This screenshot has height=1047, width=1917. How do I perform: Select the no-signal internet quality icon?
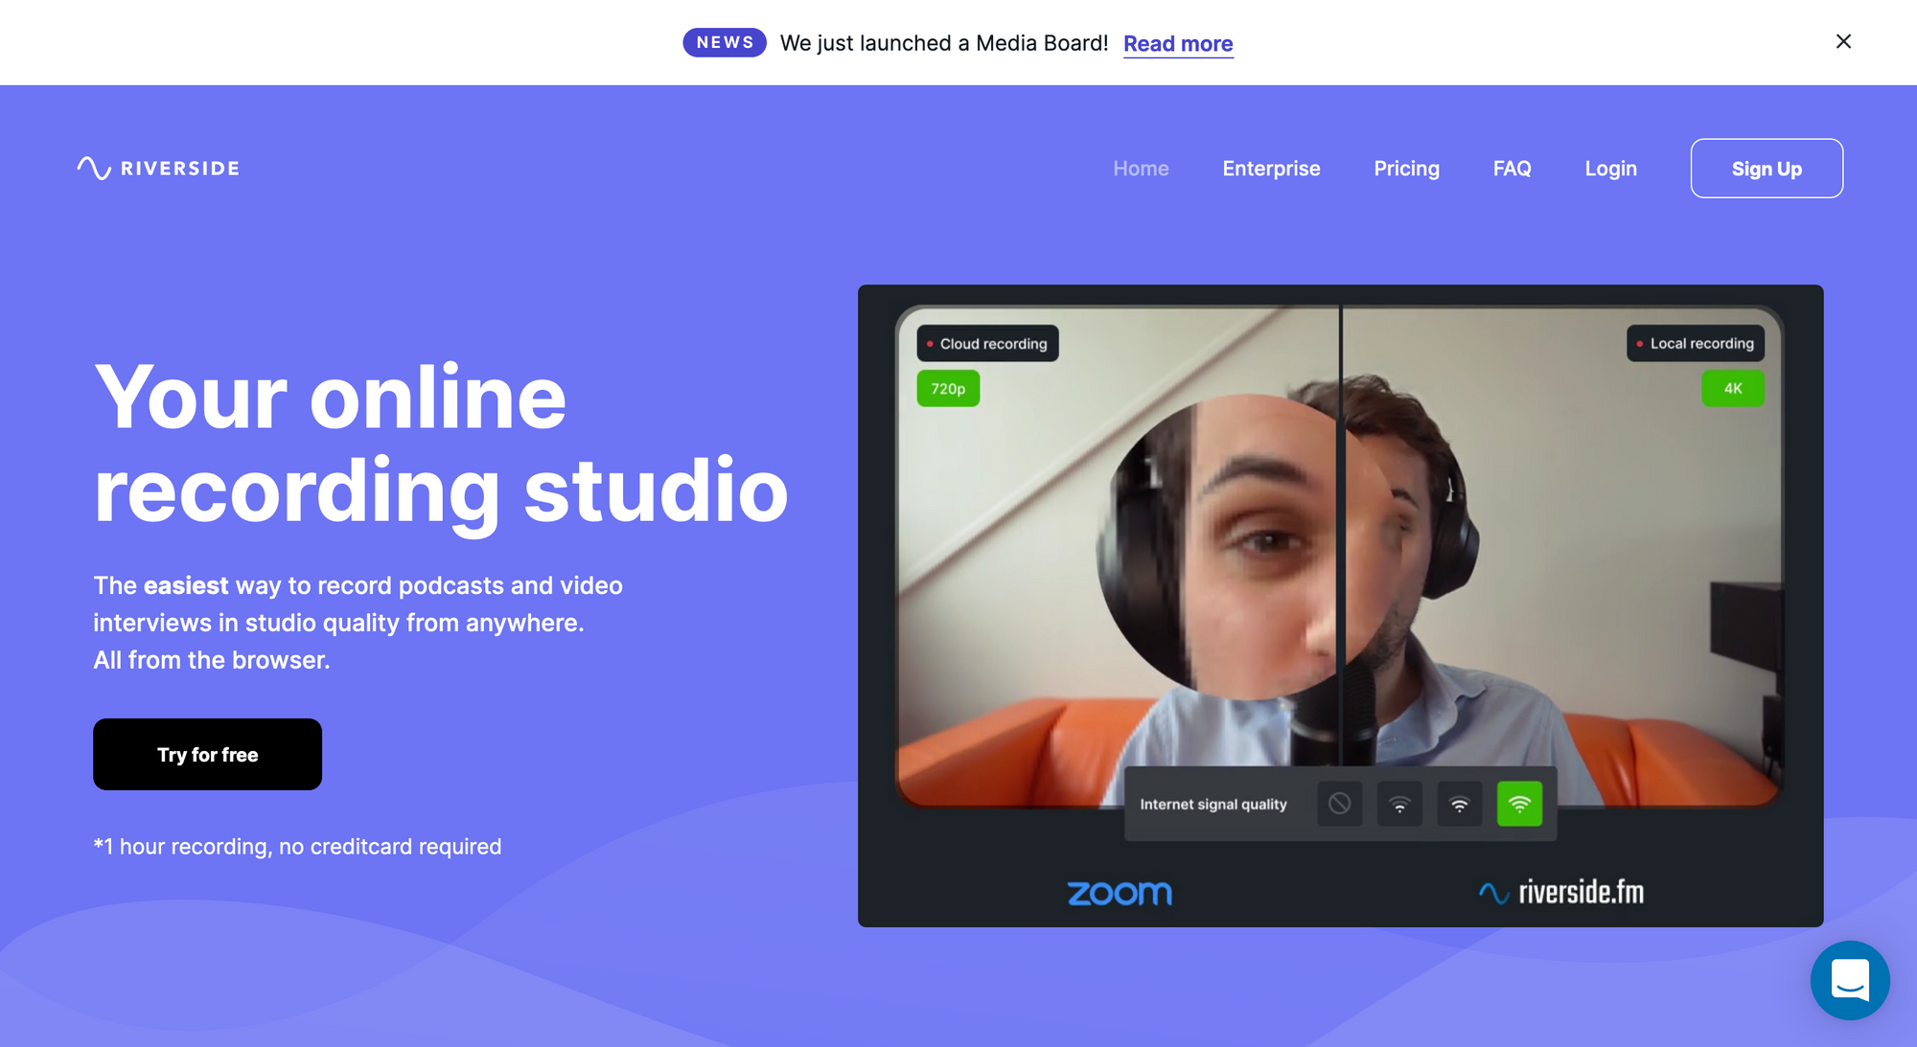click(1339, 804)
